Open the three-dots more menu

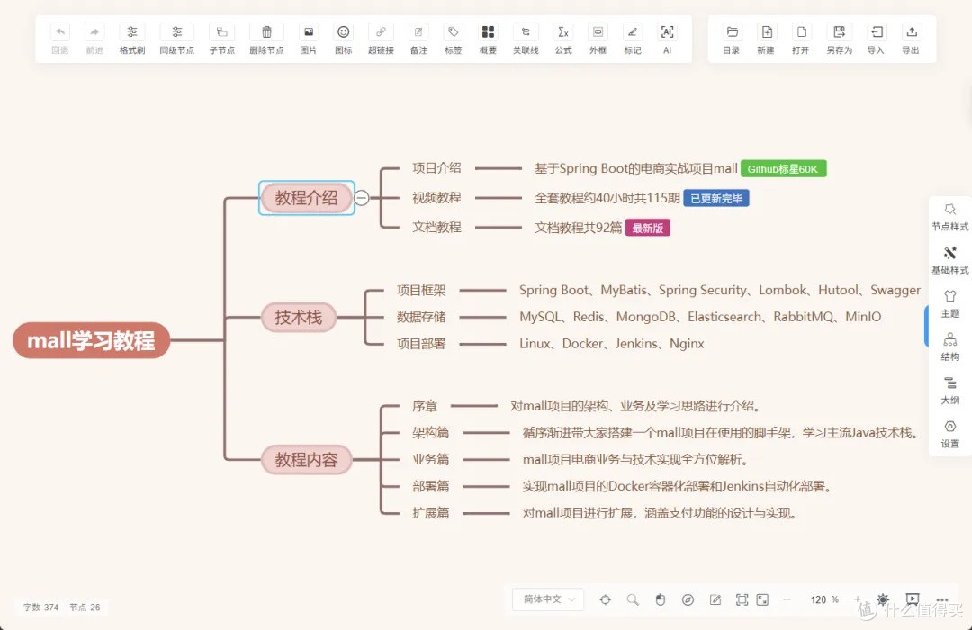(942, 599)
